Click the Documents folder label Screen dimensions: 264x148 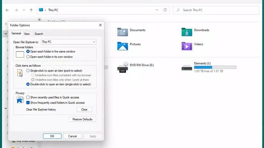(137, 30)
